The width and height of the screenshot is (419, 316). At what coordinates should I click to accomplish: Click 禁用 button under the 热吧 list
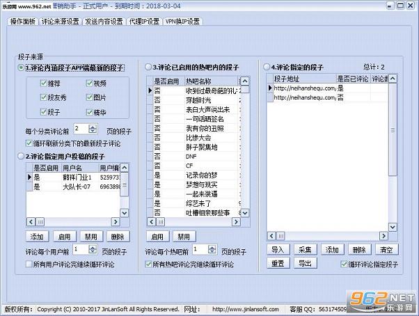(184, 237)
